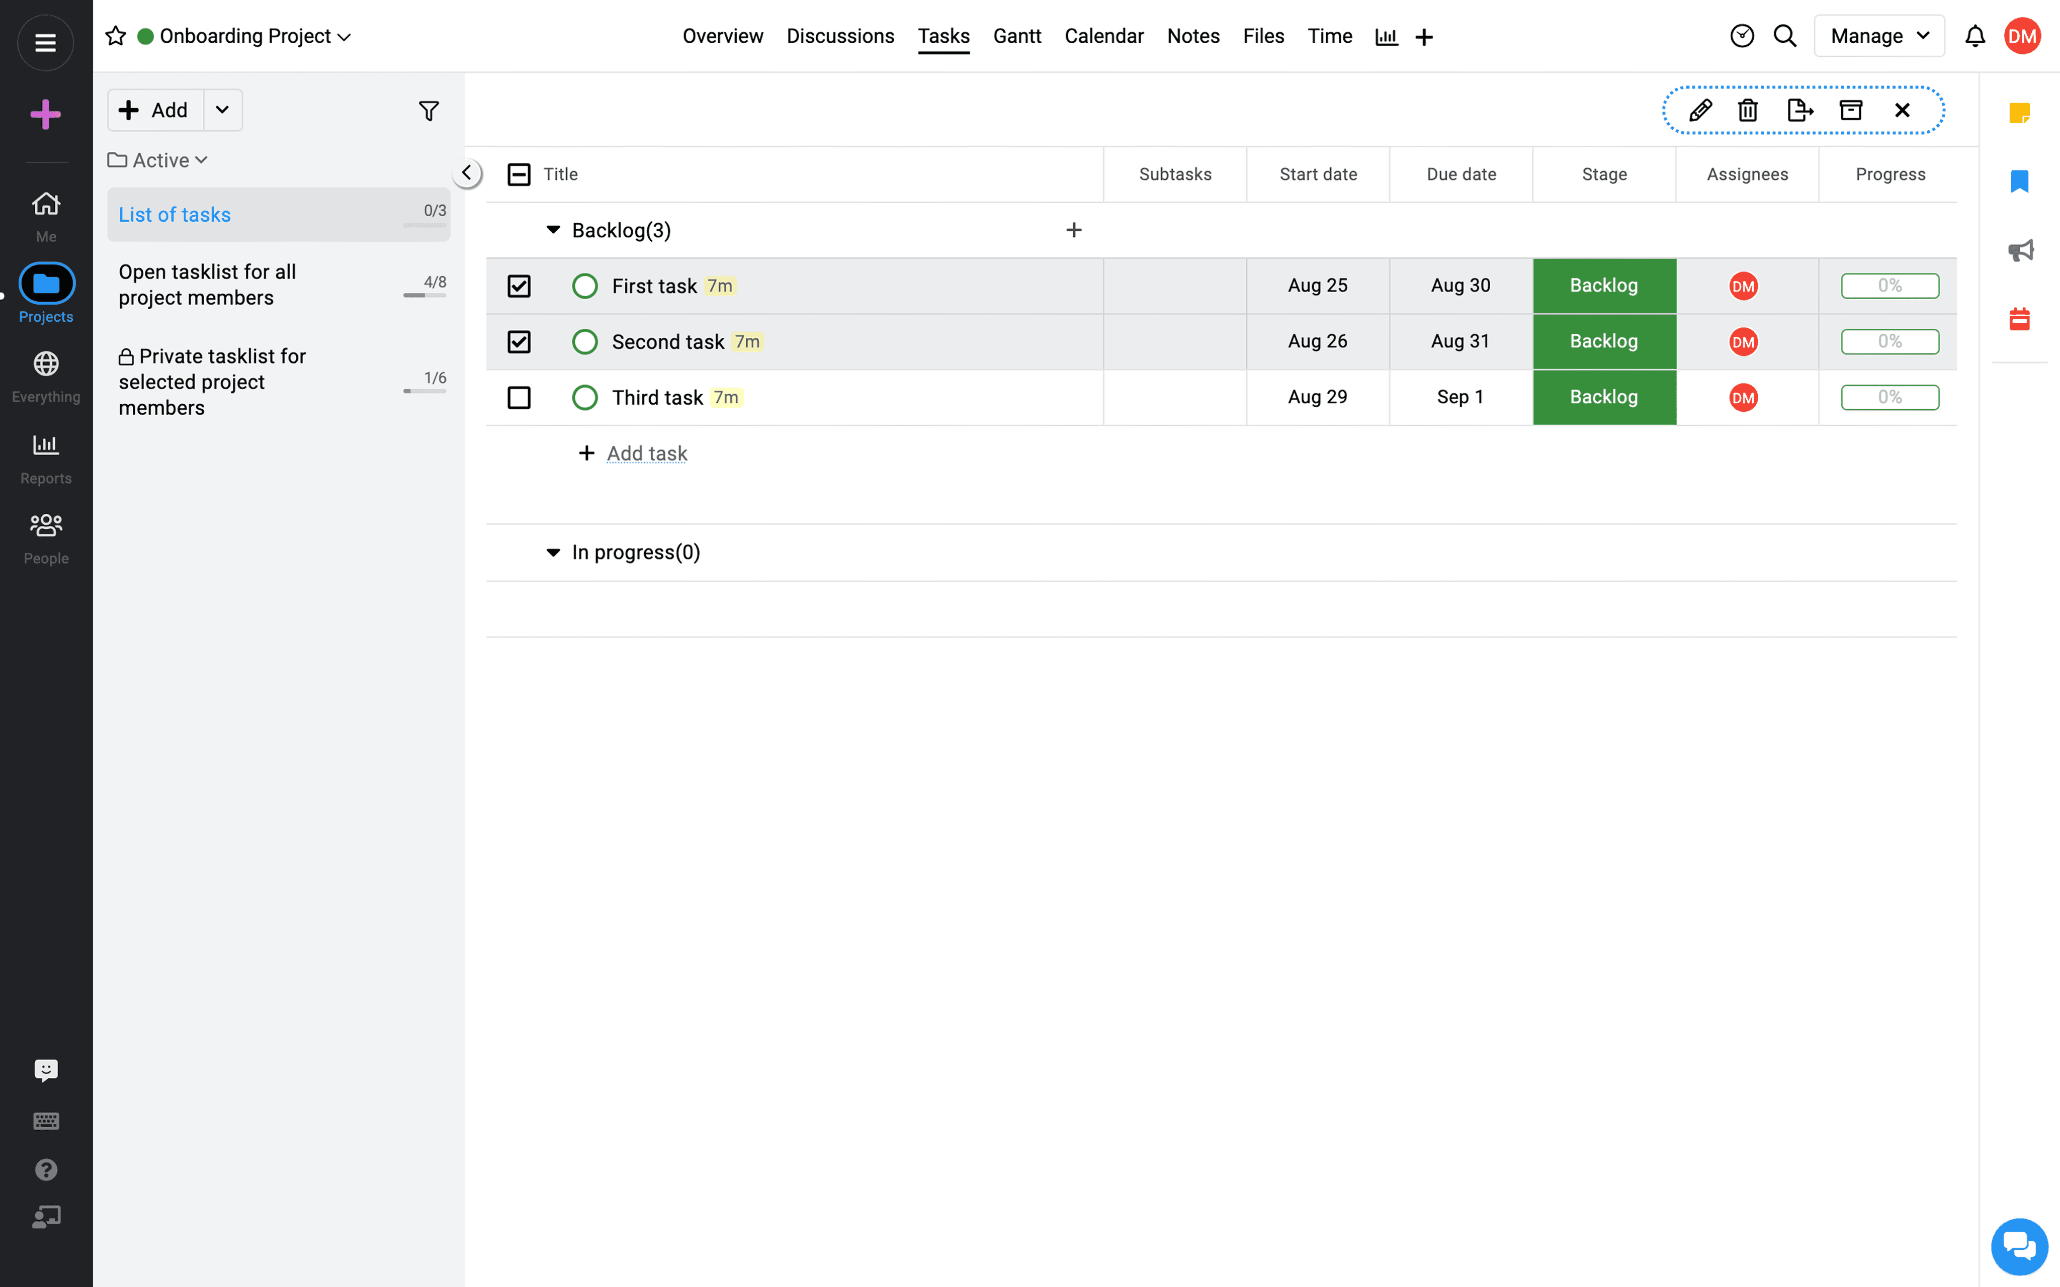Click the pencil edit icon in bulk toolbar
This screenshot has width=2060, height=1287.
1700,111
